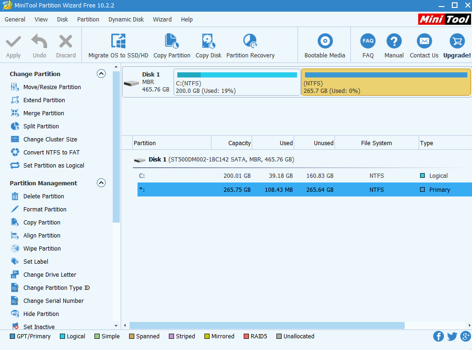Open the View menu
This screenshot has width=472, height=350.
click(41, 20)
